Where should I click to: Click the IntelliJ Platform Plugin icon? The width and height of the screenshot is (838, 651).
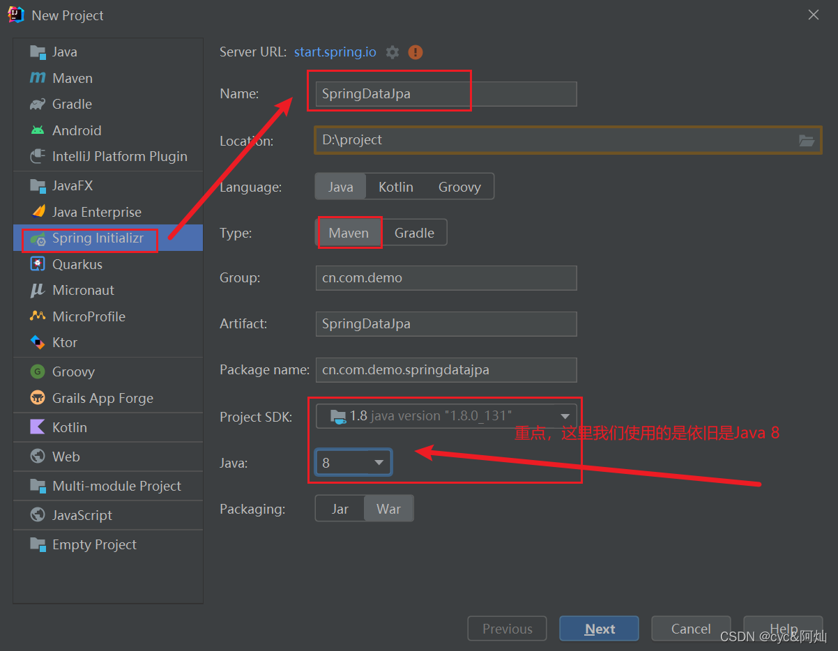pyautogui.click(x=38, y=156)
